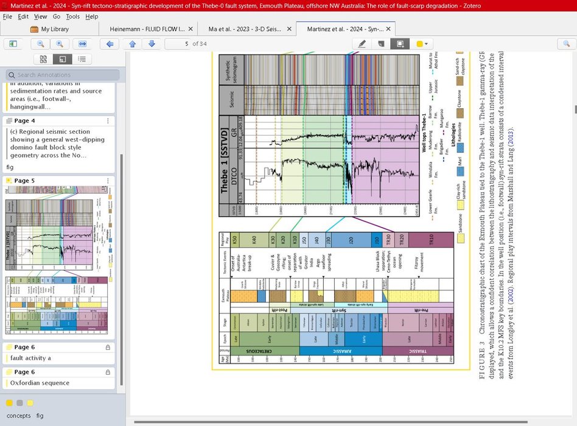Select the add note tool
Image resolution: width=577 pixels, height=426 pixels.
pos(381,44)
